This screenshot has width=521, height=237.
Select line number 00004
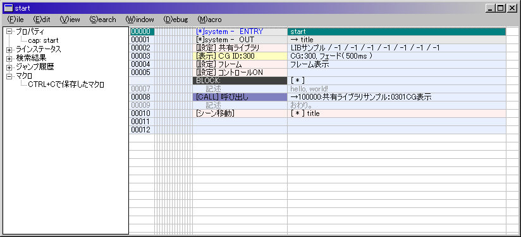142,64
